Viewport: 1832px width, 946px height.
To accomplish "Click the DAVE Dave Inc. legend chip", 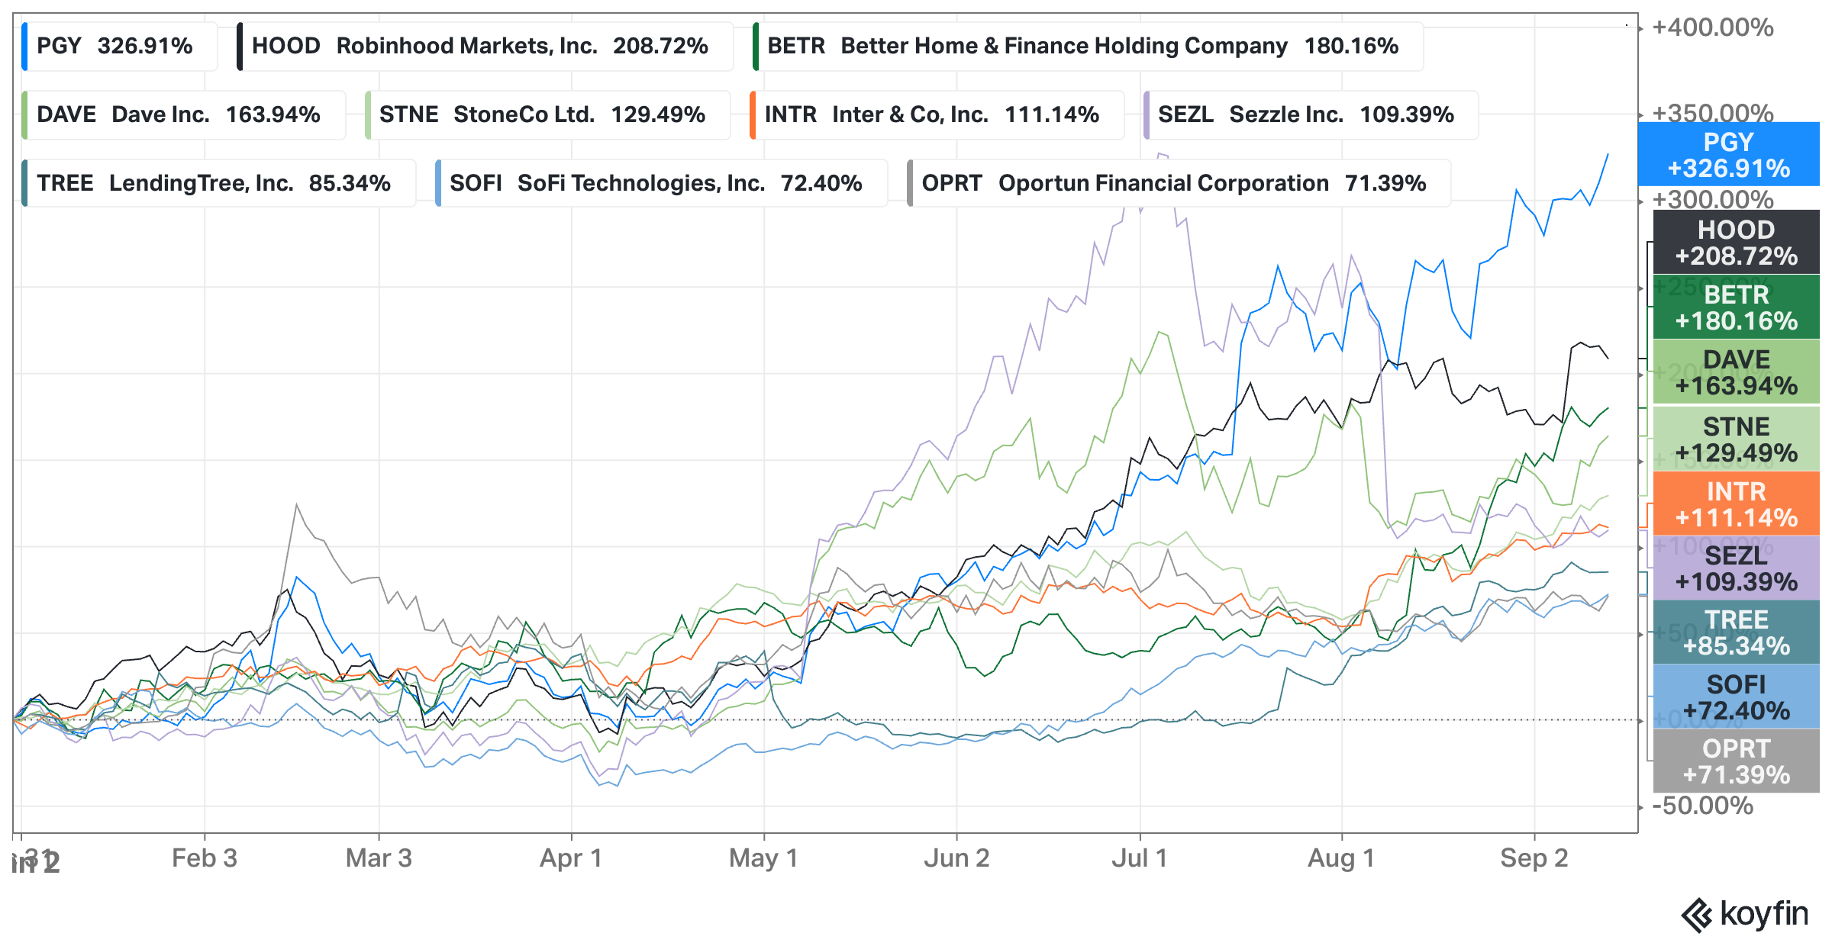I will coord(184,115).
